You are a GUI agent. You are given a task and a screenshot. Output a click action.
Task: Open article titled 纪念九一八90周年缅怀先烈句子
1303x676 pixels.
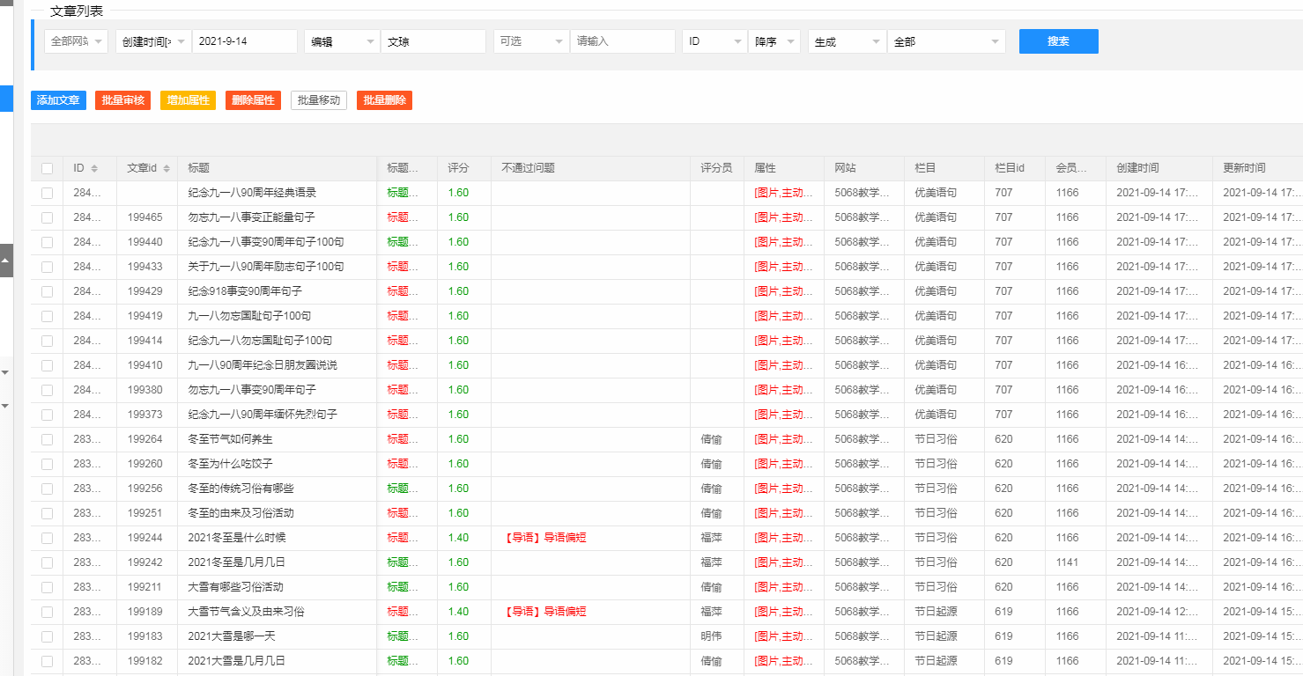pyautogui.click(x=263, y=415)
